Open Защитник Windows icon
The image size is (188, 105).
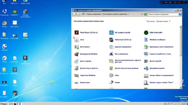click(x=76, y=75)
